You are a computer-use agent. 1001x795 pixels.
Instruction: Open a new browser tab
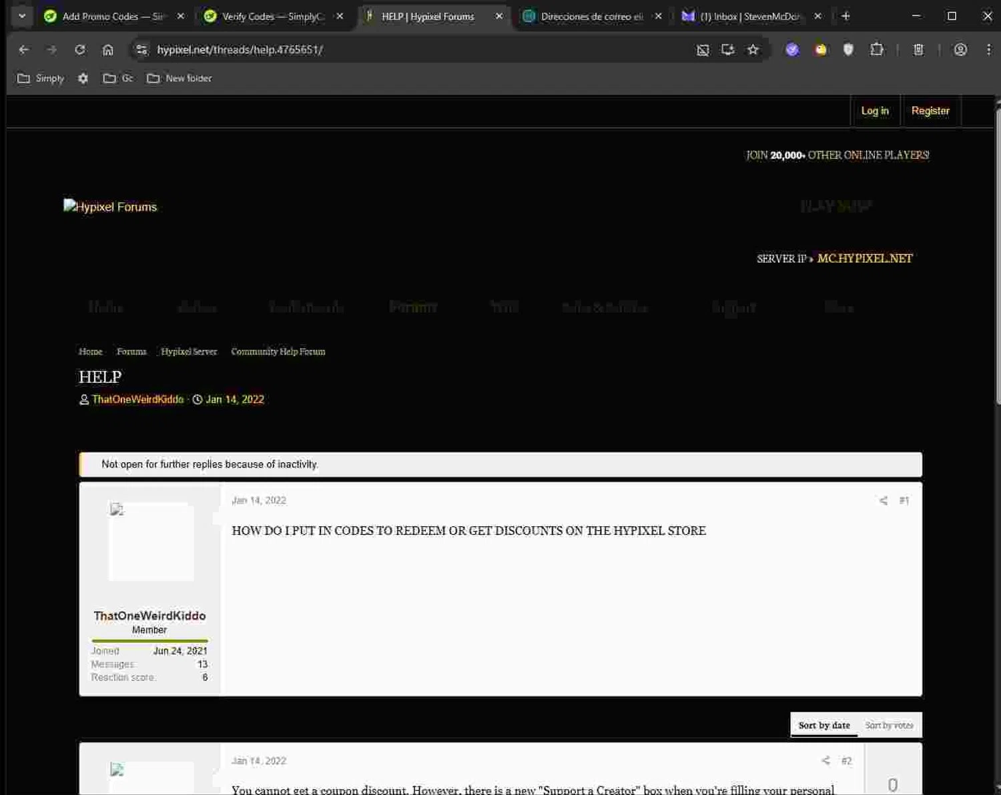[x=846, y=16]
